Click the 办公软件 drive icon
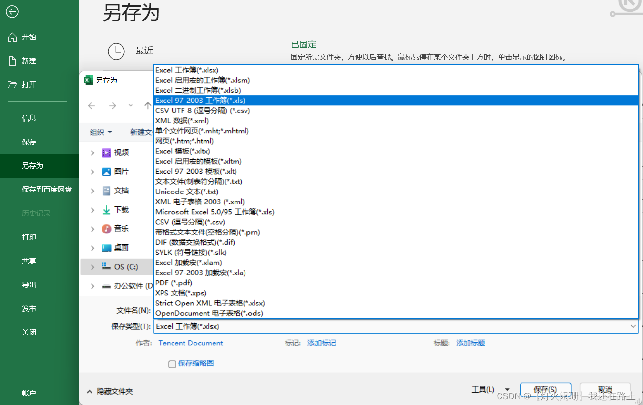This screenshot has height=405, width=643. (106, 286)
